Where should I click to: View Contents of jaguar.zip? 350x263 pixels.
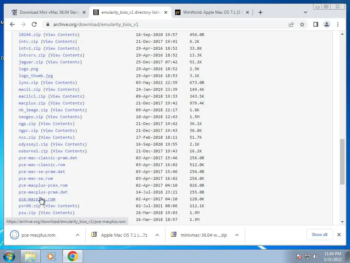pos(64,62)
